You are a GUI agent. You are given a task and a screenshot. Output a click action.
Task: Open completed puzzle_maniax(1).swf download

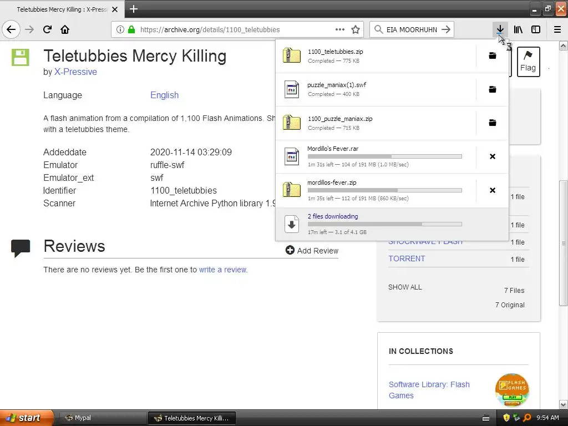click(x=376, y=89)
